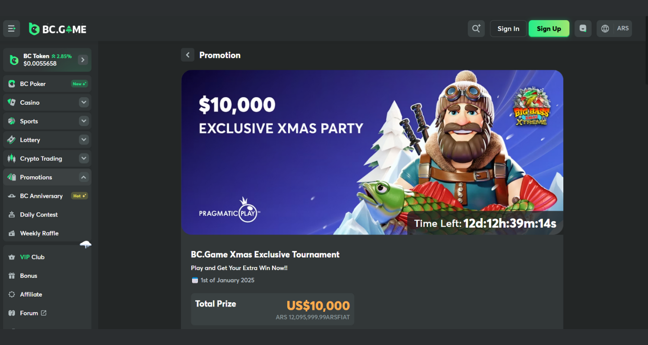Expand the Casino submenu chevron
648x345 pixels.
click(84, 103)
